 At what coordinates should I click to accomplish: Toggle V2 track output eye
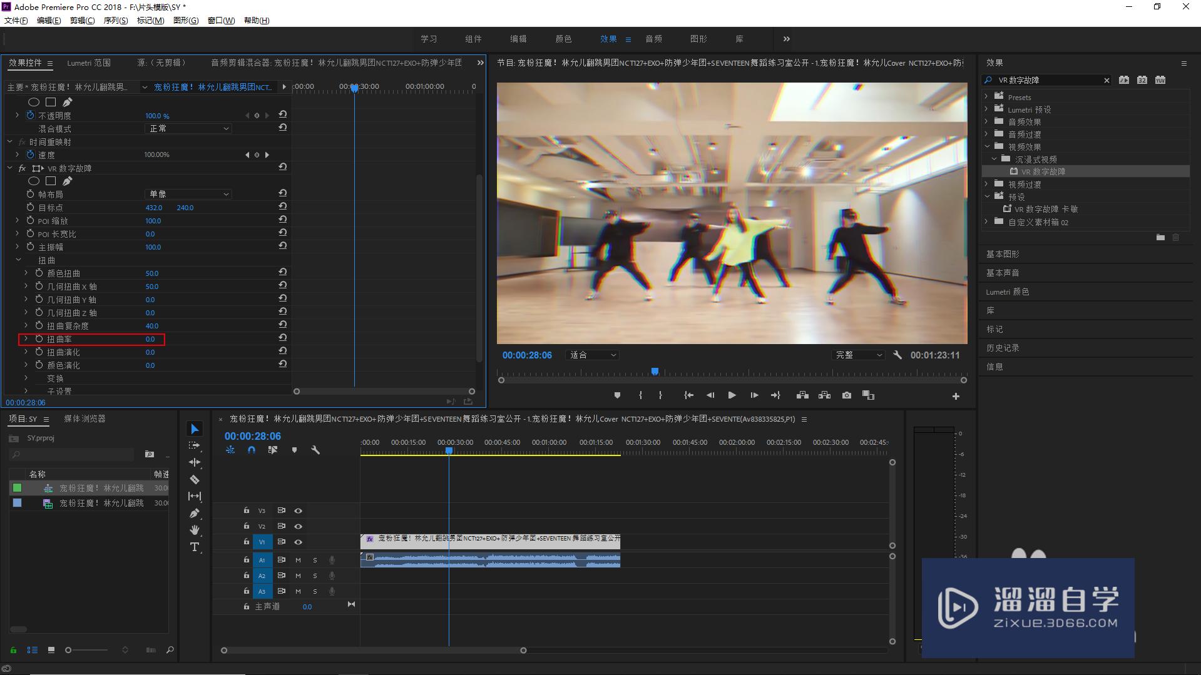pos(299,526)
